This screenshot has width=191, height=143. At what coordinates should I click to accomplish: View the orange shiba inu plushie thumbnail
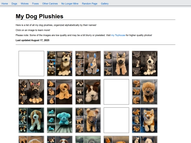(145, 120)
